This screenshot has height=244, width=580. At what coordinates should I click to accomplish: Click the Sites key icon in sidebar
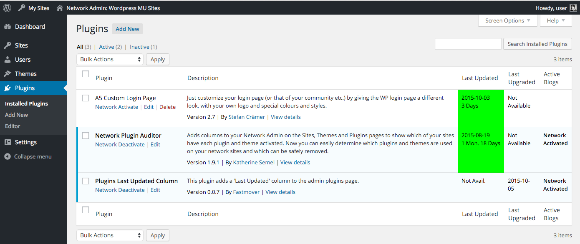click(8, 45)
